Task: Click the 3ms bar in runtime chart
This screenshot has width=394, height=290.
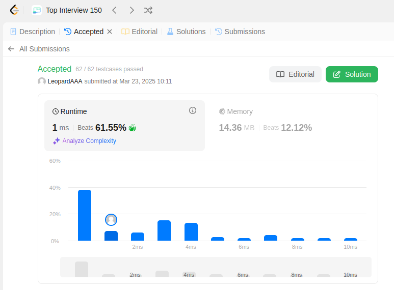Action: 164,230
